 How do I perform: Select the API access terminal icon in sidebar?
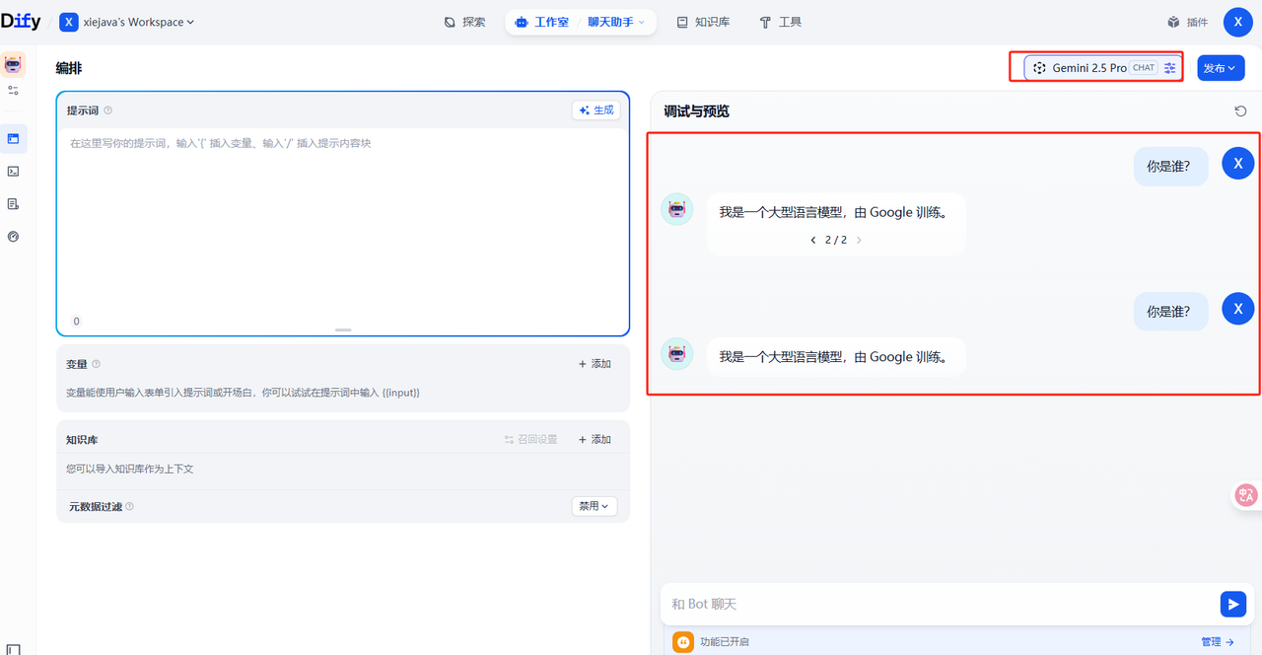(13, 171)
